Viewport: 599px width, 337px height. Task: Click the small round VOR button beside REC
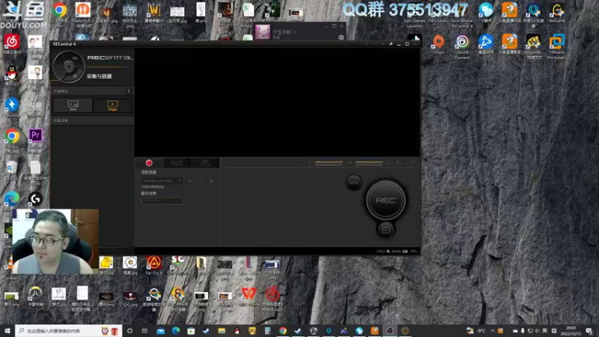[x=353, y=182]
